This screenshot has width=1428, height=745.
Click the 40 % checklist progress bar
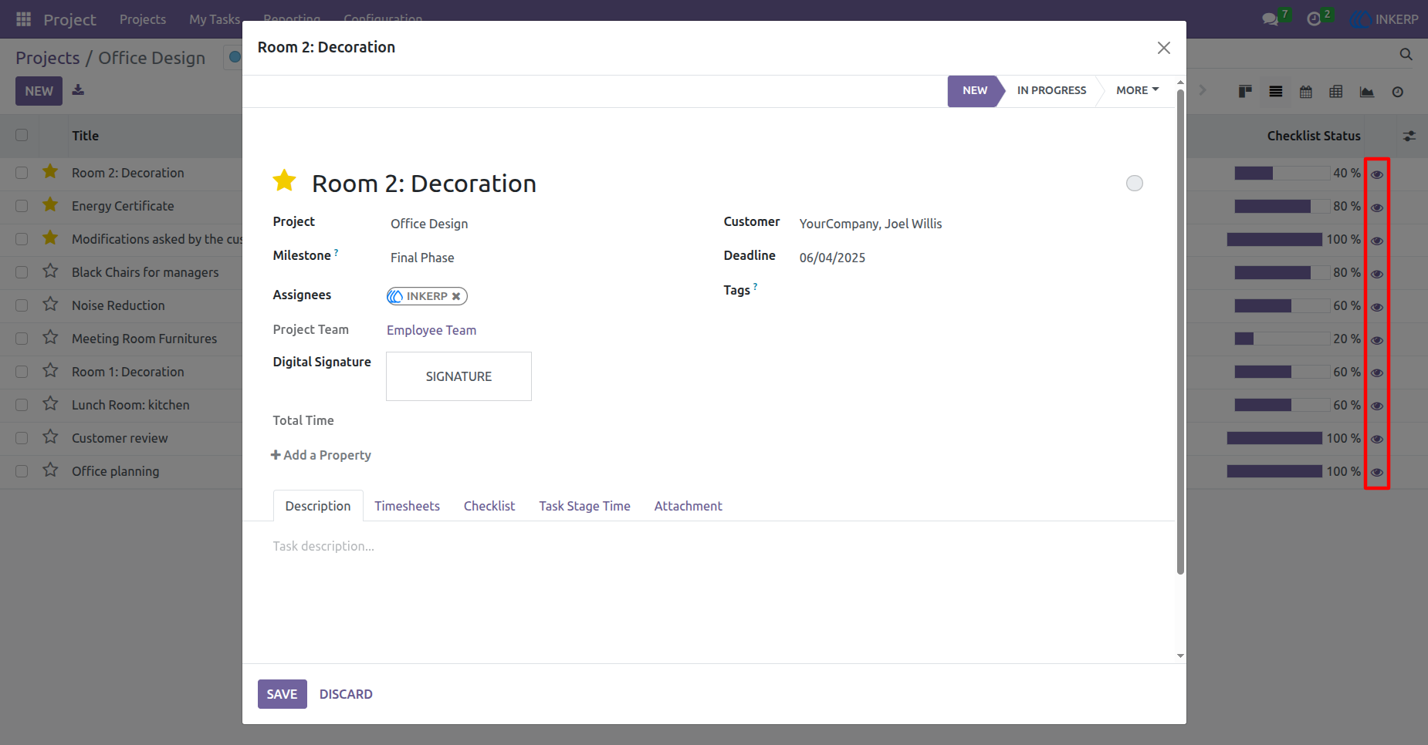coord(1282,173)
